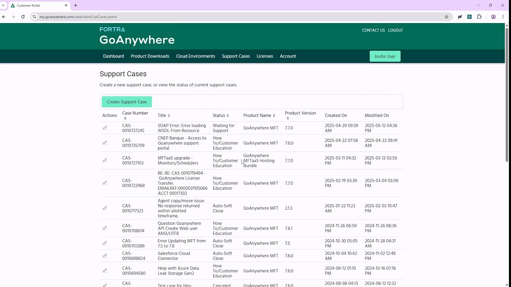Reload the page with the refresh icon
Image resolution: width=511 pixels, height=287 pixels.
coord(23,17)
